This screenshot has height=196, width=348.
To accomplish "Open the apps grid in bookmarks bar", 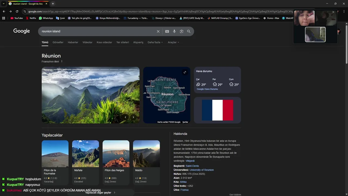I will [4, 18].
